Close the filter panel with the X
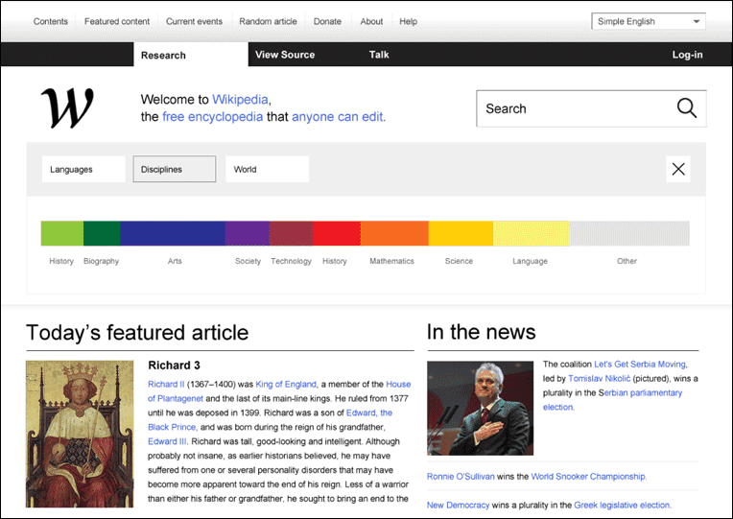Image resolution: width=733 pixels, height=519 pixels. pyautogui.click(x=678, y=169)
